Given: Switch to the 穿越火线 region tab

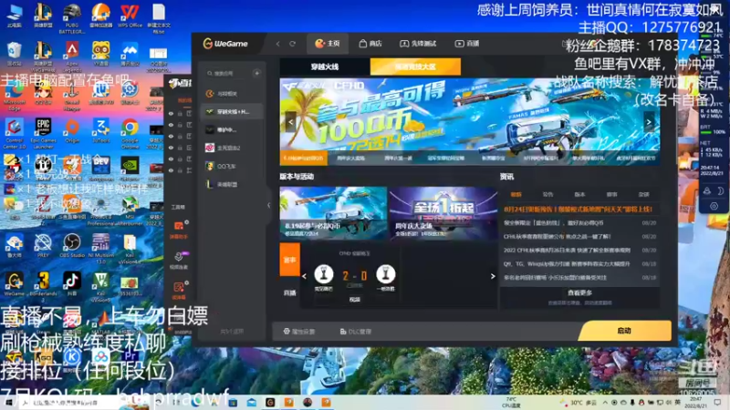Looking at the screenshot, I should click(325, 67).
